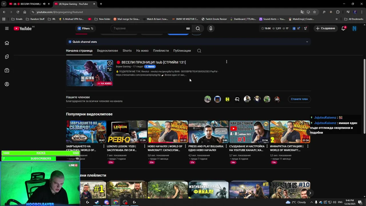Click the page vertical scrollbar

pyautogui.click(x=364, y=96)
